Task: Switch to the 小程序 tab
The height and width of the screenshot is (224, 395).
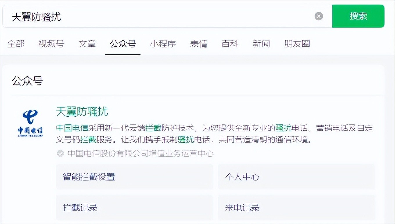Action: (x=163, y=44)
